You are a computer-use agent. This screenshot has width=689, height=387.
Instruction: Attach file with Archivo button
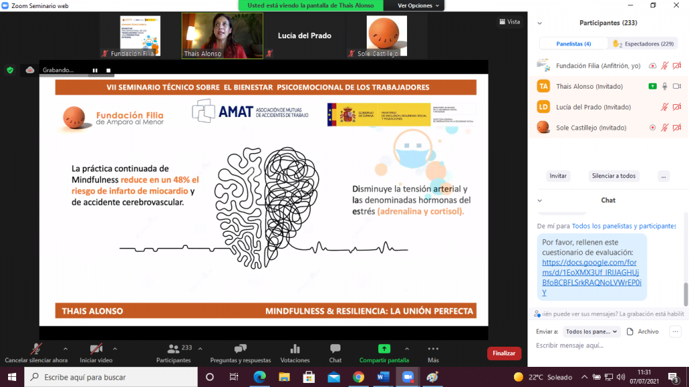[x=643, y=332]
